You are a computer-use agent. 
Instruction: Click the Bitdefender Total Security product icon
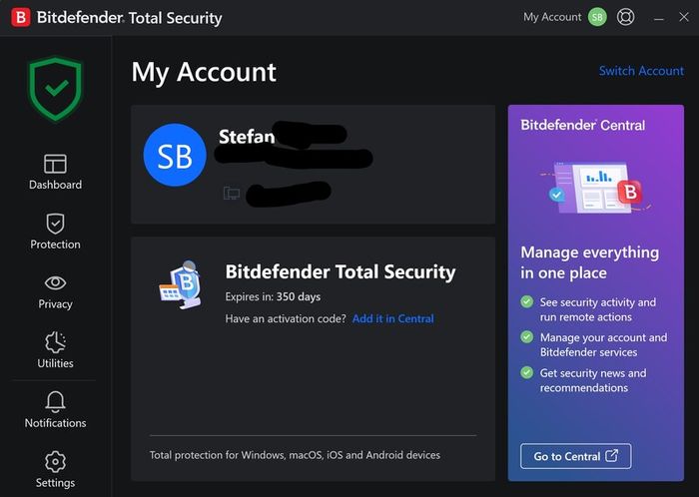click(x=182, y=285)
